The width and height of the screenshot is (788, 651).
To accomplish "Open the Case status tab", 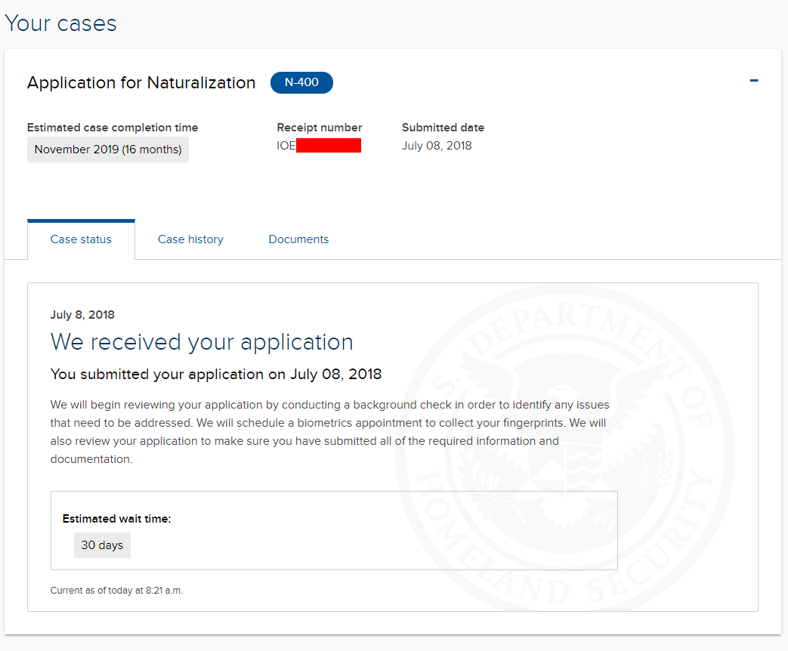I will point(81,239).
